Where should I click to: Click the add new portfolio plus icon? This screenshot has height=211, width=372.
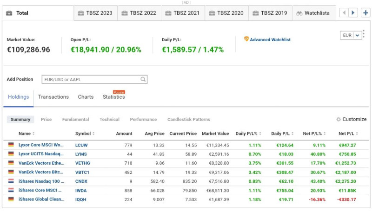(x=365, y=13)
